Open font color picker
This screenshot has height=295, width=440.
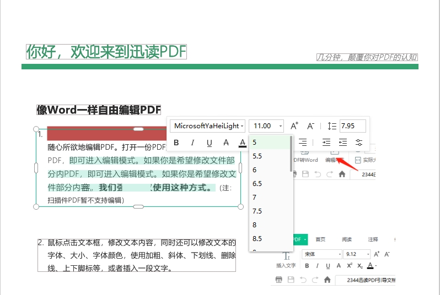tap(242, 143)
